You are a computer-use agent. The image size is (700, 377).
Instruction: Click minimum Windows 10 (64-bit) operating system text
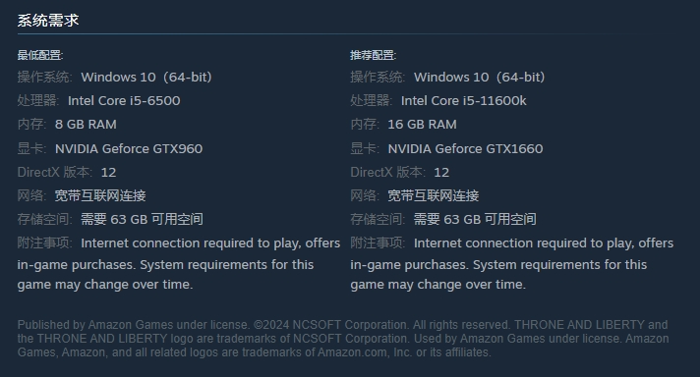146,78
